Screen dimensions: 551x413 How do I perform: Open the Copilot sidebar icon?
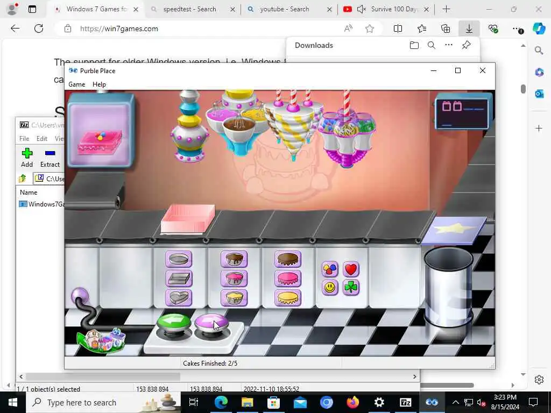coord(539,29)
